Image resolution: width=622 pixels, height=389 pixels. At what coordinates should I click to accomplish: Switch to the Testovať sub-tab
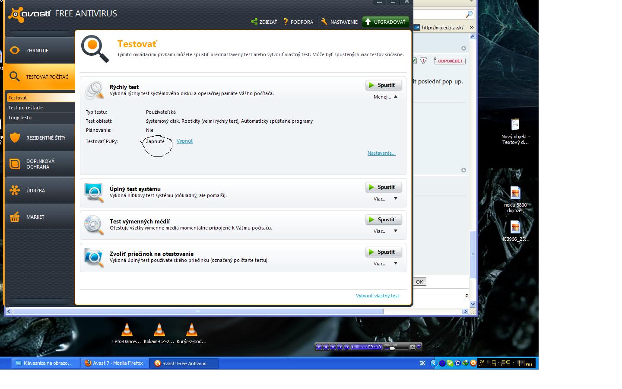[41, 98]
